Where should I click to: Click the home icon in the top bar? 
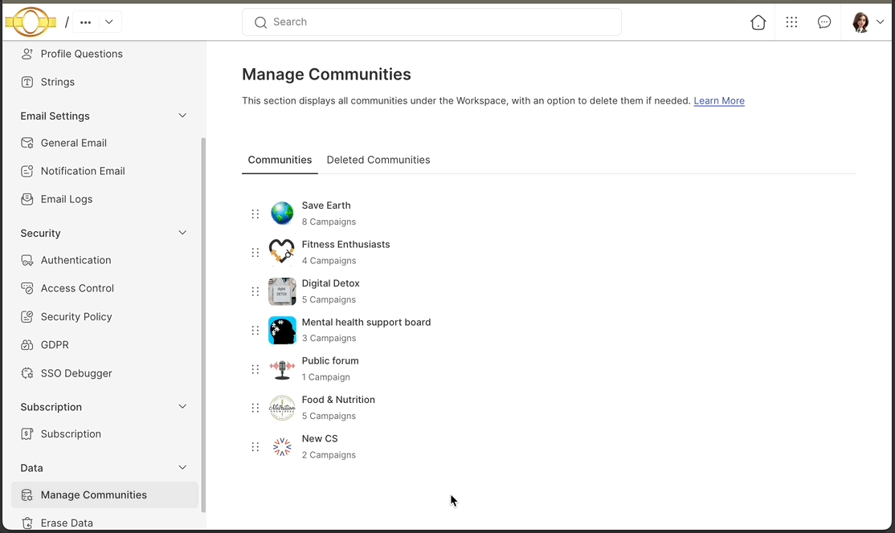[x=758, y=22]
